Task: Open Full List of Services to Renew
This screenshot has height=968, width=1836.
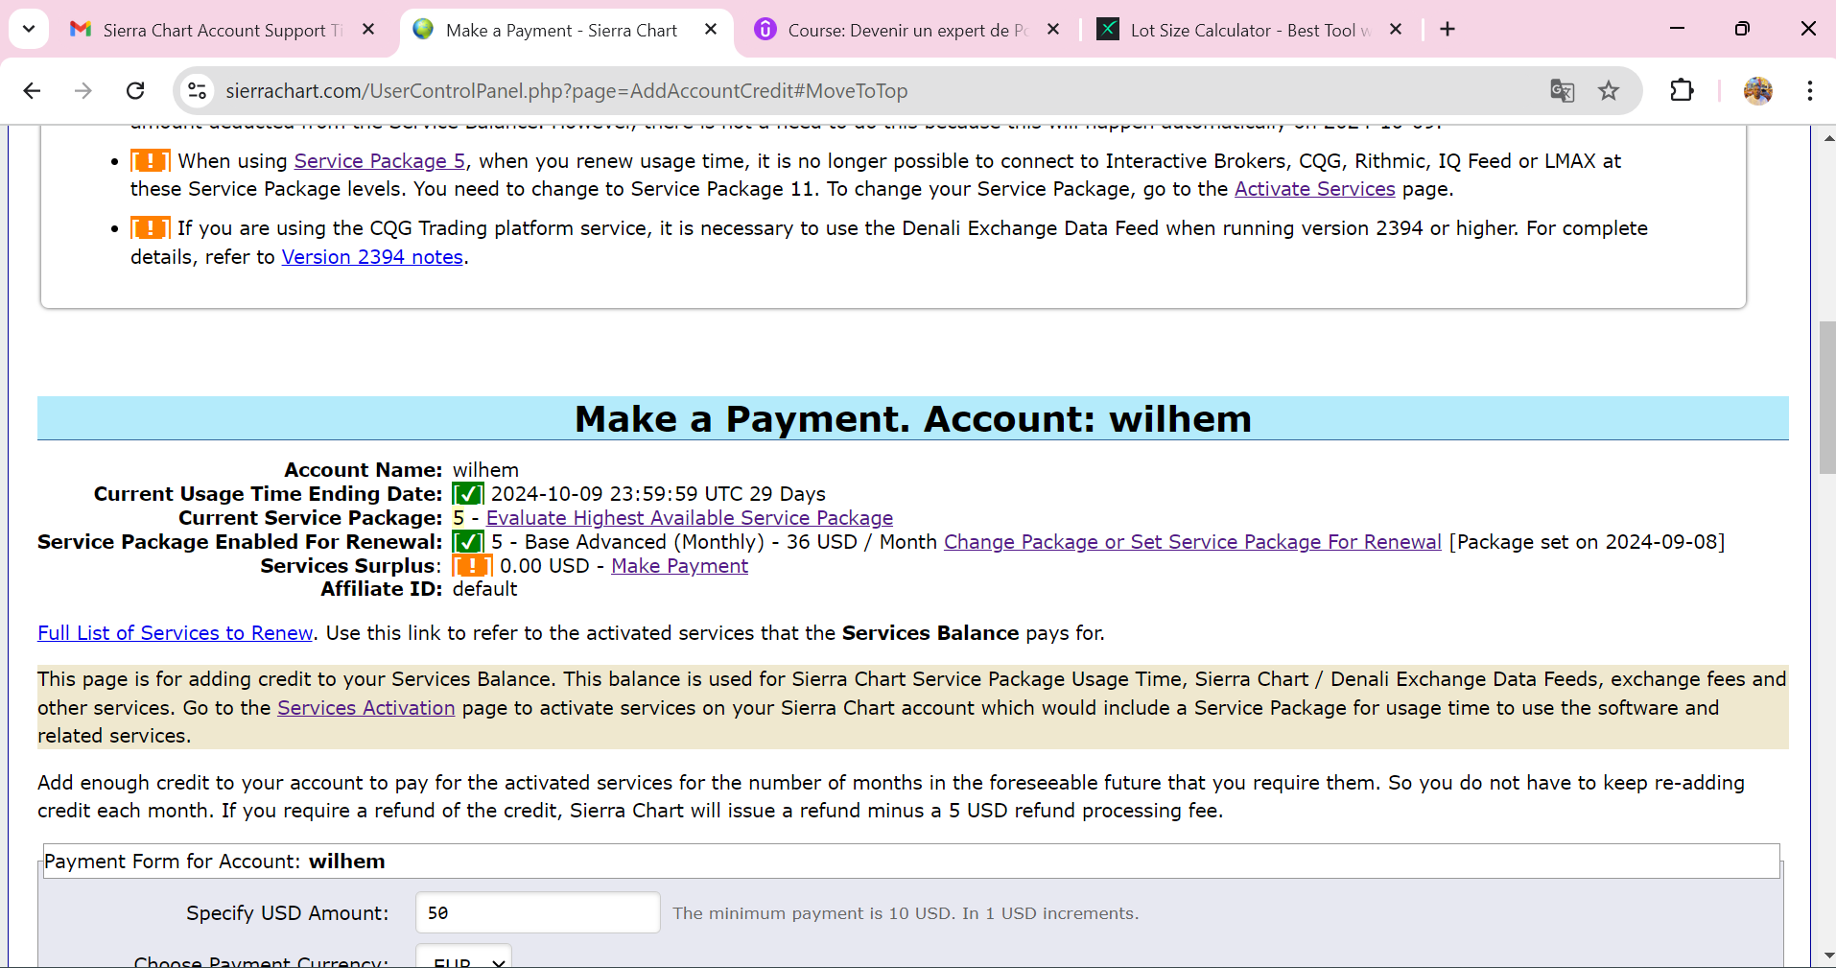Action: pos(176,633)
